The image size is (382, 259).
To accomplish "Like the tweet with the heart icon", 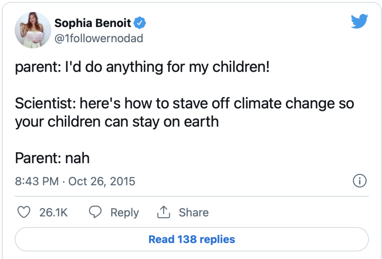I will [x=22, y=212].
